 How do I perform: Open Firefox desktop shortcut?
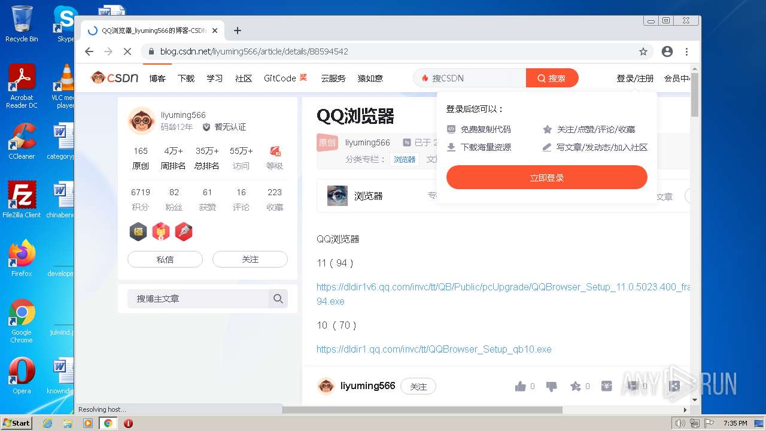click(22, 258)
